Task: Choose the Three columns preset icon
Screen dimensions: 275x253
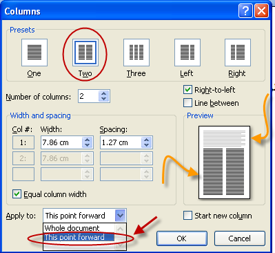Action: pos(136,53)
